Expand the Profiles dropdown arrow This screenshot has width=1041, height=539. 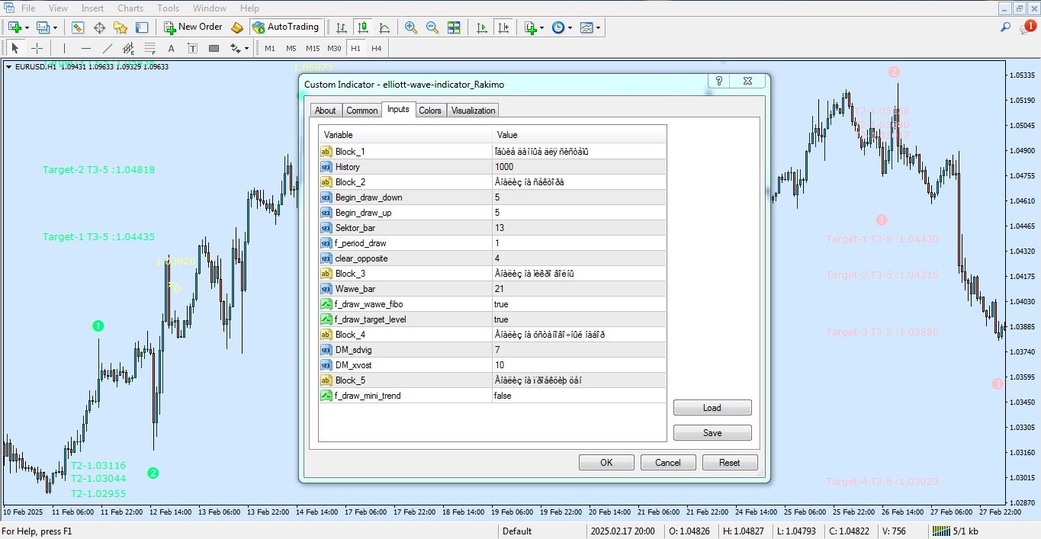(56, 27)
